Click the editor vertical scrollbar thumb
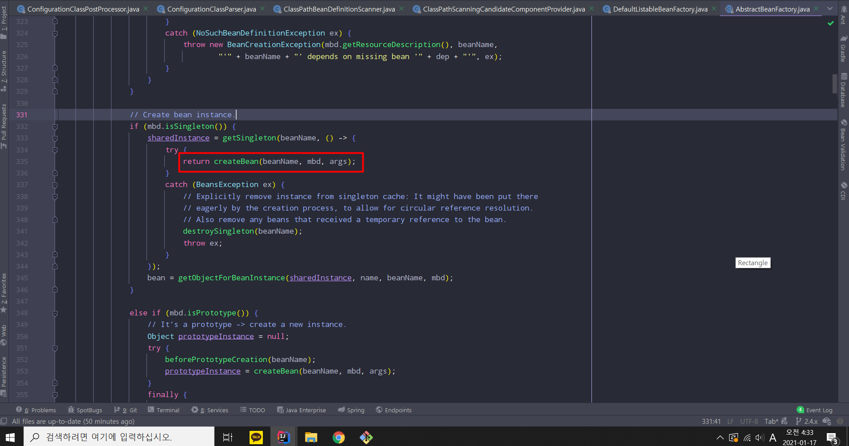 (x=835, y=84)
